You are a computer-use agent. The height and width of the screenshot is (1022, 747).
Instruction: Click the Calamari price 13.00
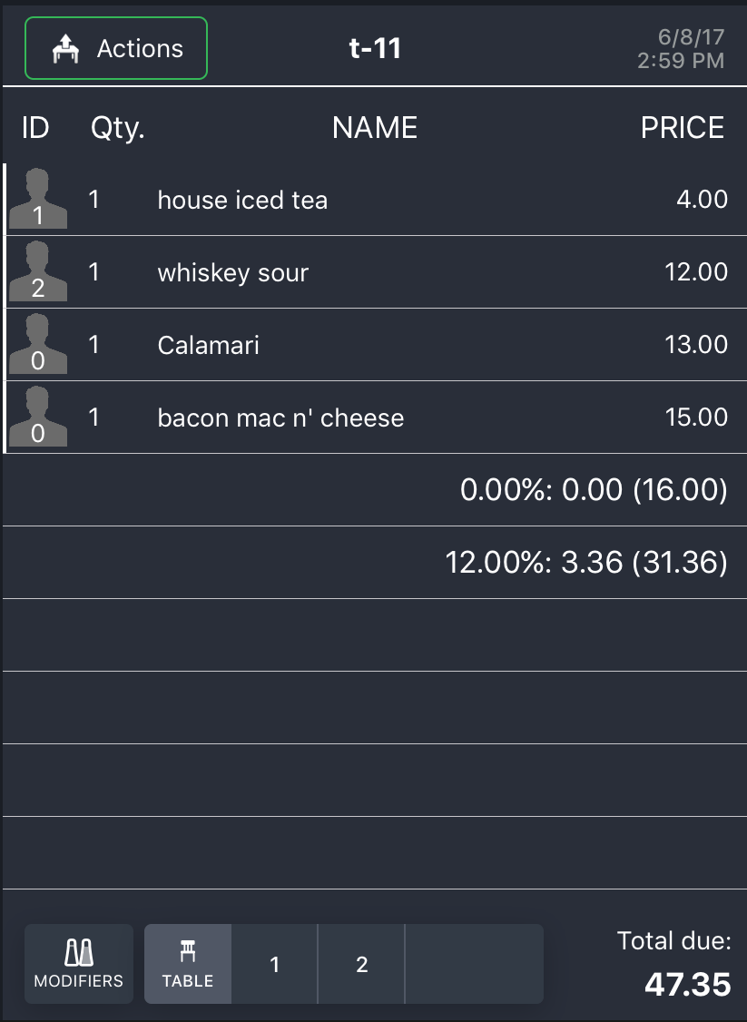coord(696,344)
